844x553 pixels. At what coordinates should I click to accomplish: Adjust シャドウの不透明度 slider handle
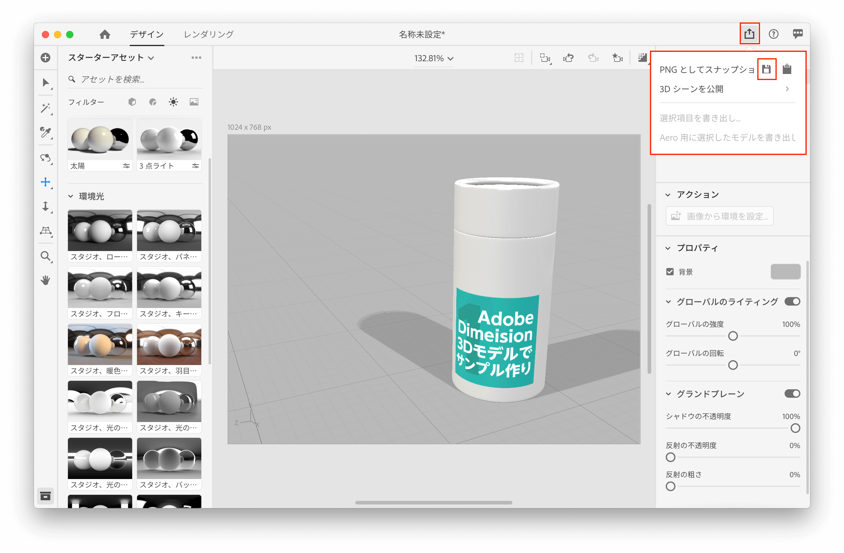point(795,428)
